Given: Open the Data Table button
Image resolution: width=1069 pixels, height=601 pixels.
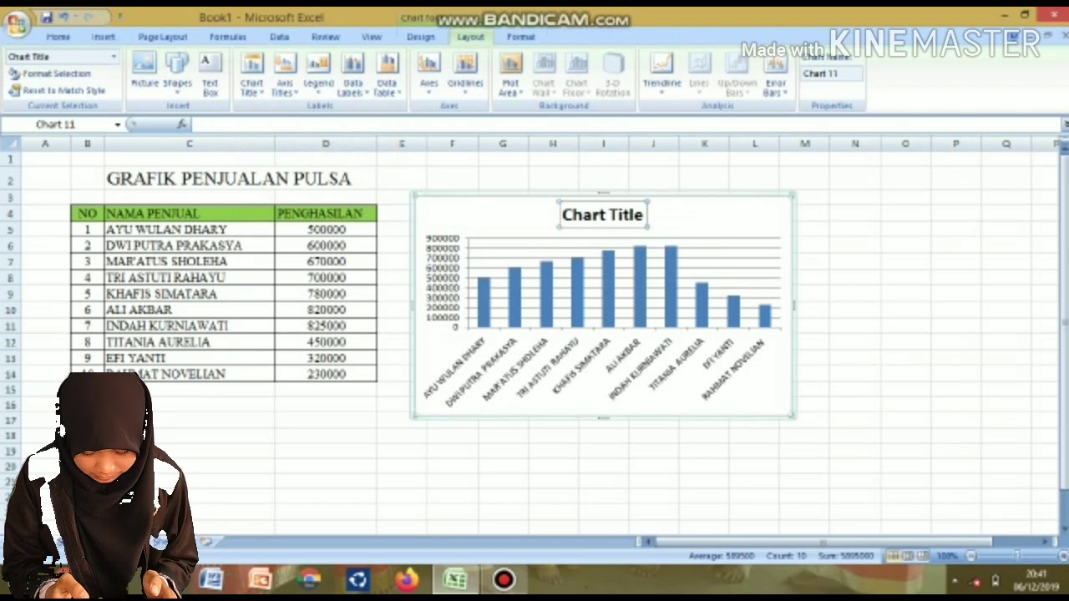Looking at the screenshot, I should [386, 75].
